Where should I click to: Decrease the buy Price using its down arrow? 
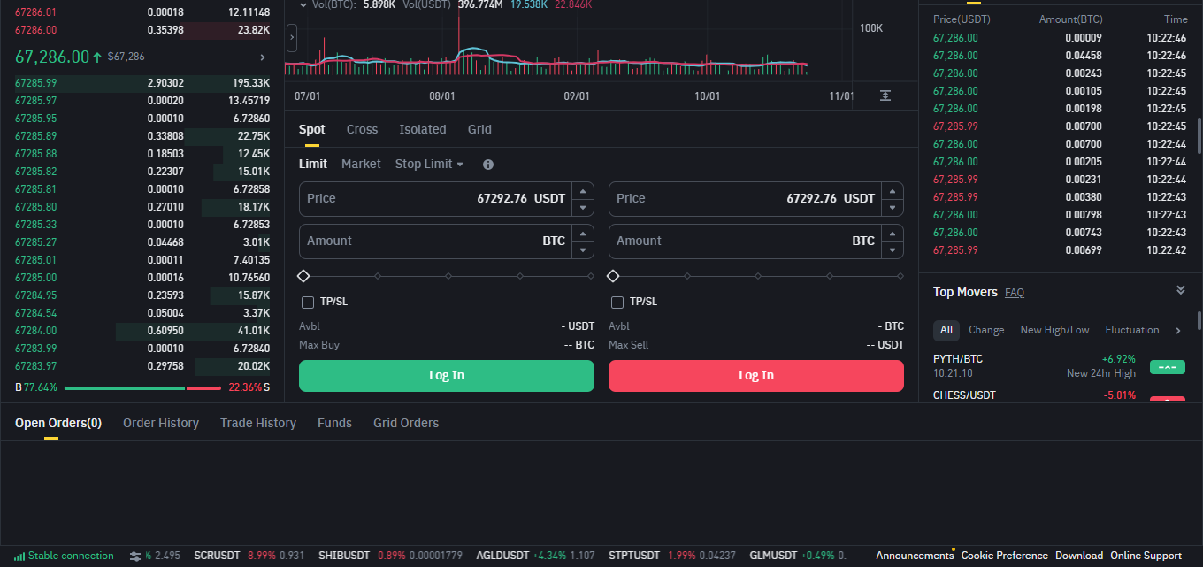pos(582,207)
